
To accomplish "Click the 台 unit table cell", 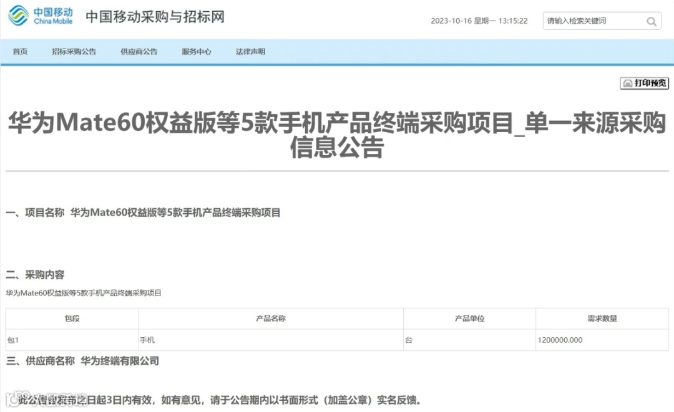I will pyautogui.click(x=469, y=340).
